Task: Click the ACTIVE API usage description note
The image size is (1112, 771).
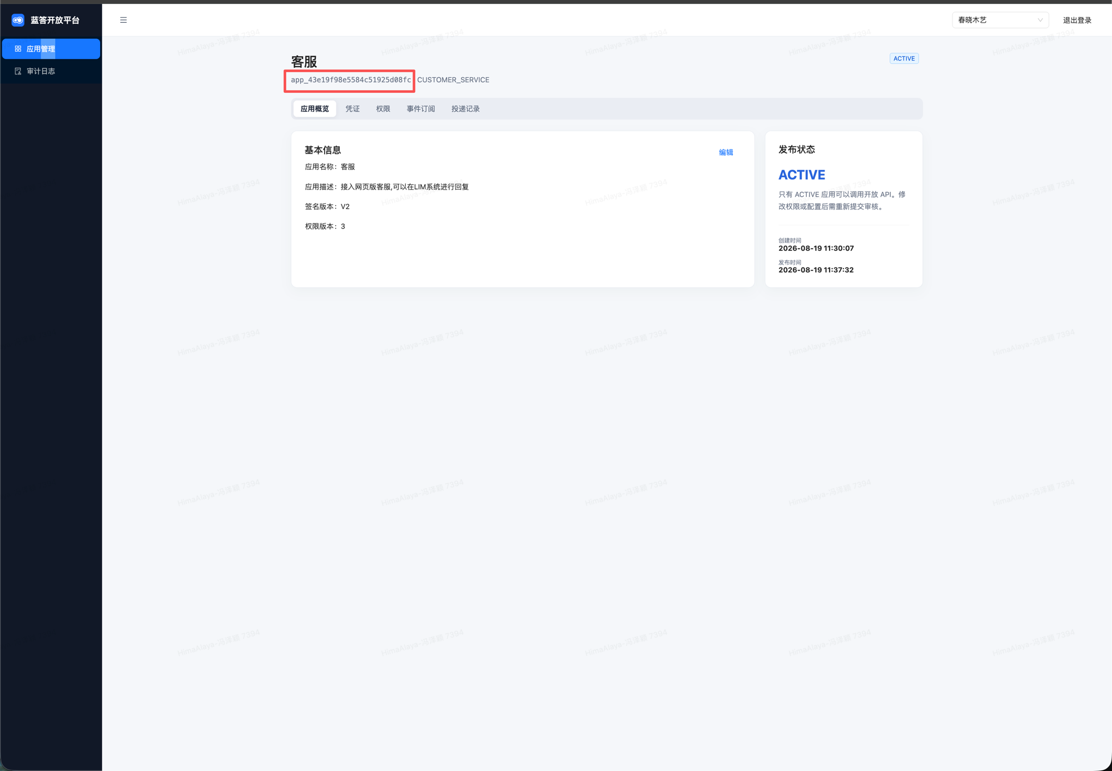Action: click(x=842, y=201)
